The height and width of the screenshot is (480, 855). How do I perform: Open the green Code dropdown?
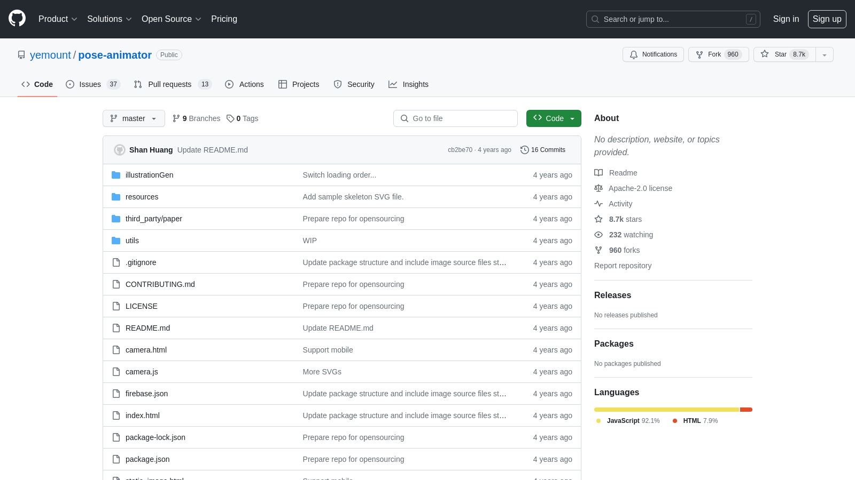(554, 118)
